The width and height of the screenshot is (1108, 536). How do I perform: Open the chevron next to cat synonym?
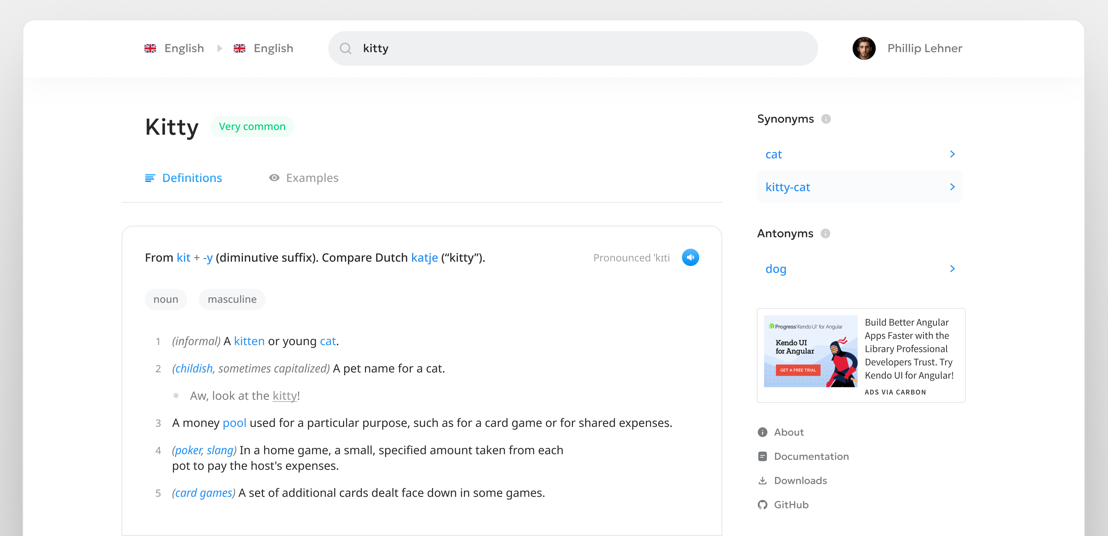(x=952, y=154)
